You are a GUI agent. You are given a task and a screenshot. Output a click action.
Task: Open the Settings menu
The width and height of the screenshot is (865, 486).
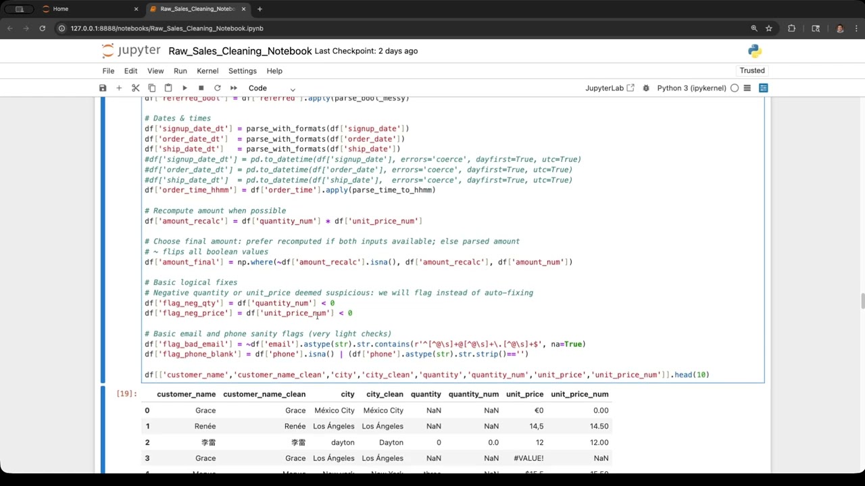(242, 71)
